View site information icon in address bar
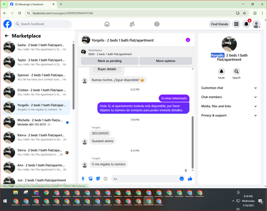This screenshot has width=267, height=211. [28, 13]
